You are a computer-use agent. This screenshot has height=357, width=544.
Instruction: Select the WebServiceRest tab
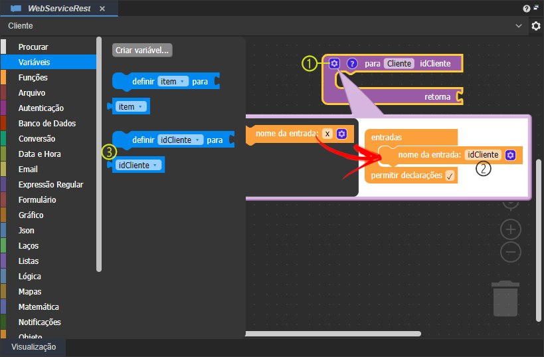(59, 9)
